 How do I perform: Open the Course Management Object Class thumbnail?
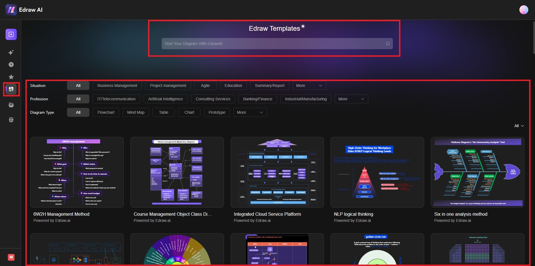coord(177,172)
